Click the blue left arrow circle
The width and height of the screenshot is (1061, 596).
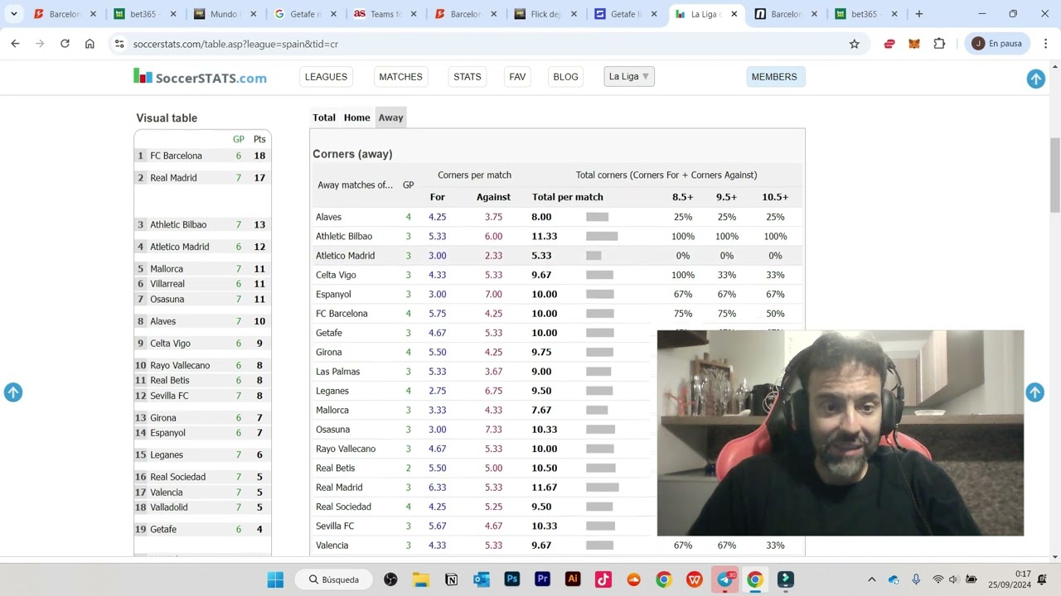coord(13,392)
